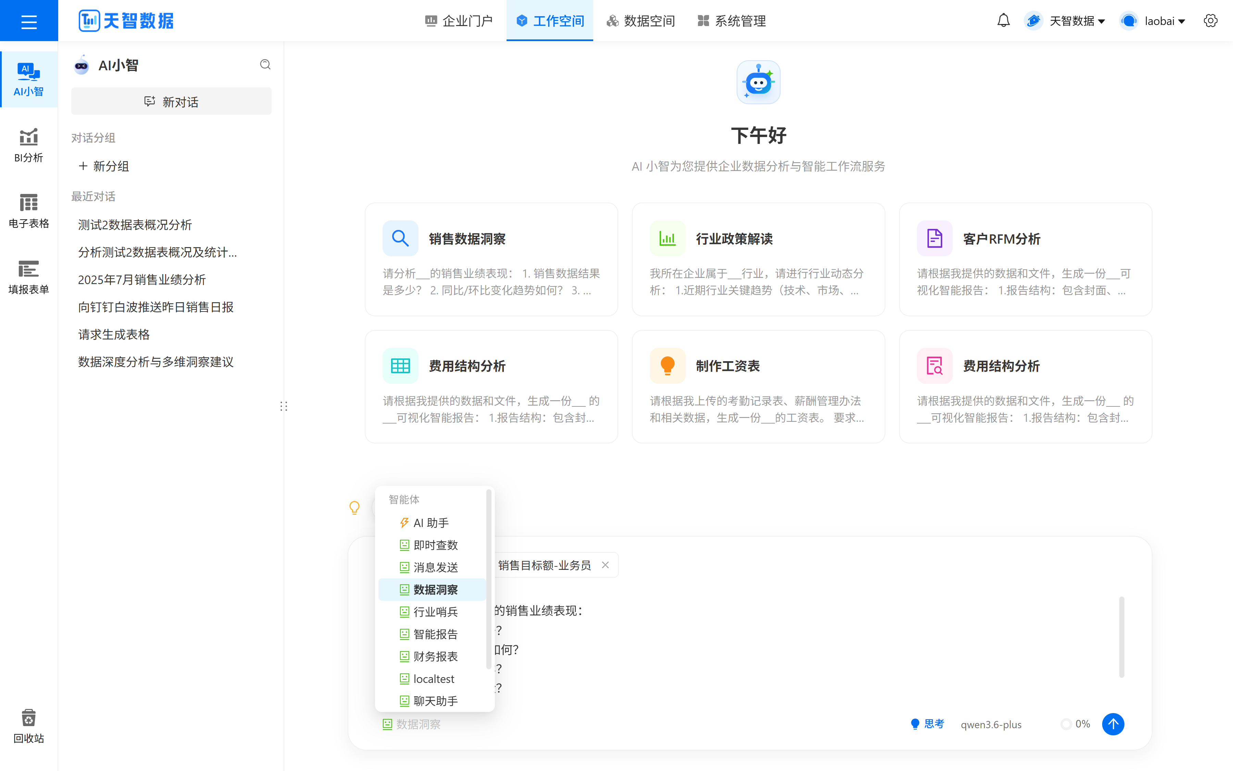Choose localtest from the agent list
This screenshot has width=1233, height=771.
(x=432, y=679)
